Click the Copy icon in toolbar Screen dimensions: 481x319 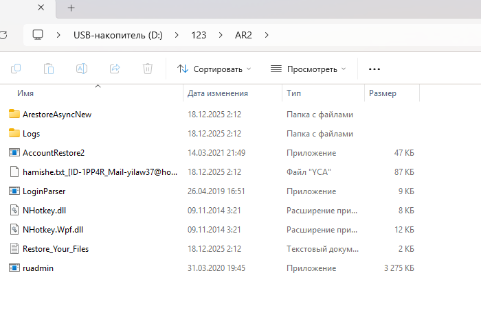(16, 69)
